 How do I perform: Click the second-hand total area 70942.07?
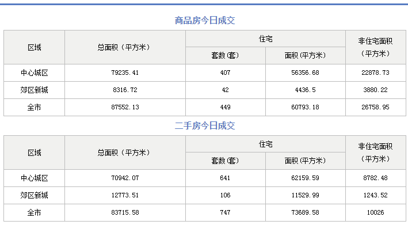coord(125,178)
